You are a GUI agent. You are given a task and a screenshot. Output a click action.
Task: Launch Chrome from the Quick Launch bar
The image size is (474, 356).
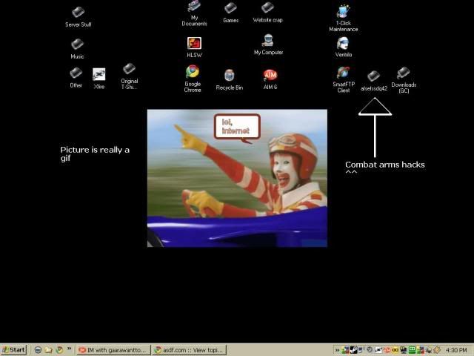(59, 350)
